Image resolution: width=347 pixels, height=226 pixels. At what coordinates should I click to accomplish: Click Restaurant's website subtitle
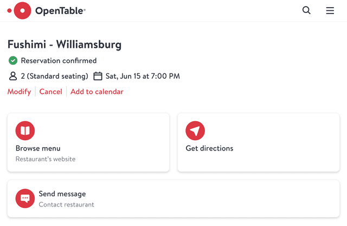coord(46,159)
